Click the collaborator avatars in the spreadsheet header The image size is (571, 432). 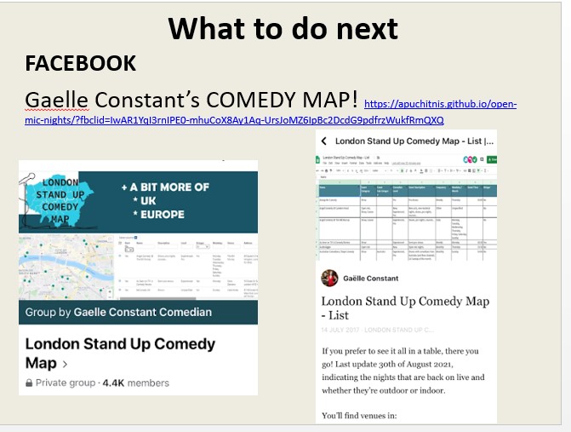[x=471, y=159]
